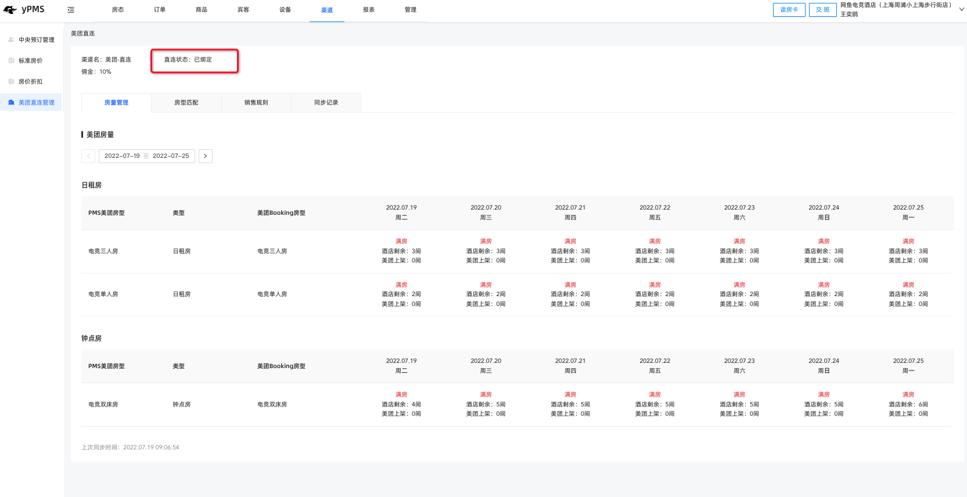Open 房价折扣 in the sidebar
The width and height of the screenshot is (967, 497).
(31, 81)
